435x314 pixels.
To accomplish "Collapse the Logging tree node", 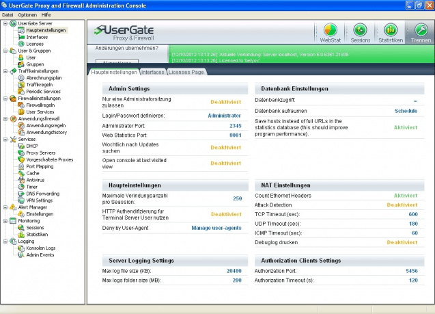I will [5, 241].
